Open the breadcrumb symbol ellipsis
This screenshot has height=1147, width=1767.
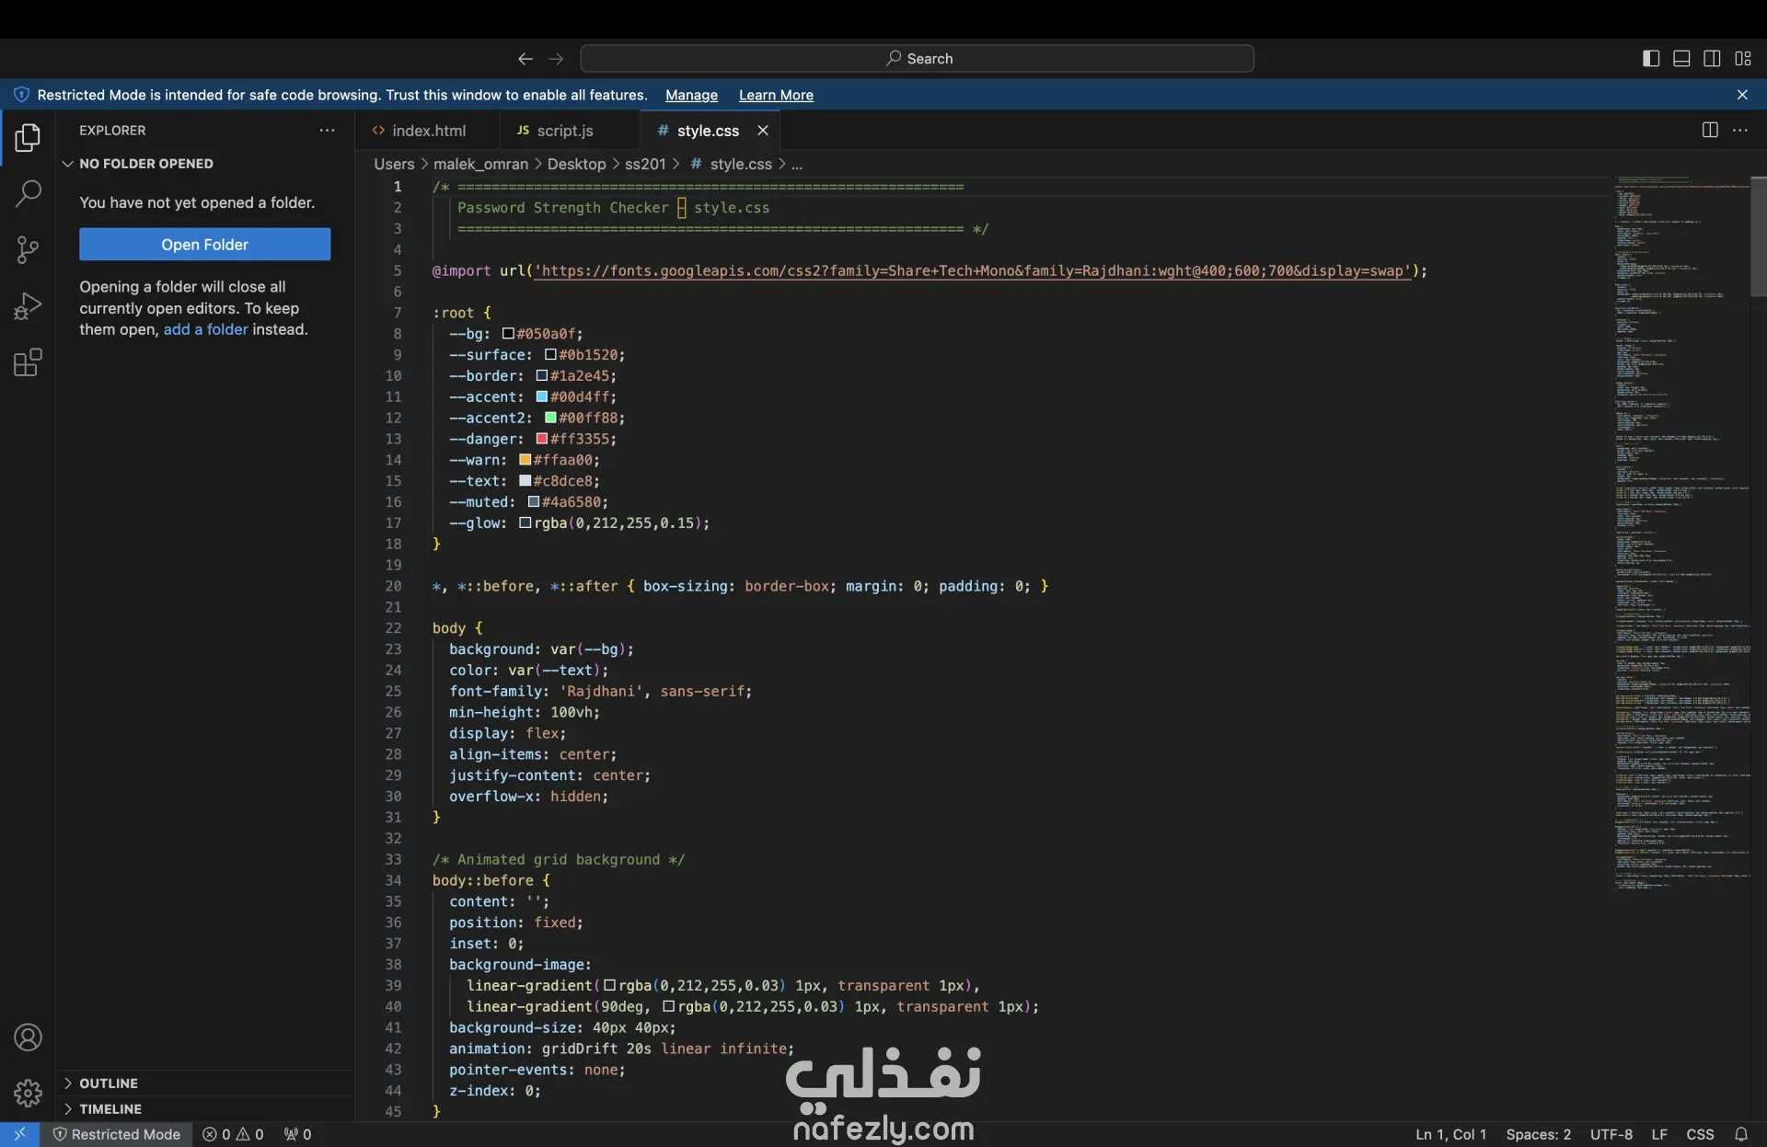(797, 164)
